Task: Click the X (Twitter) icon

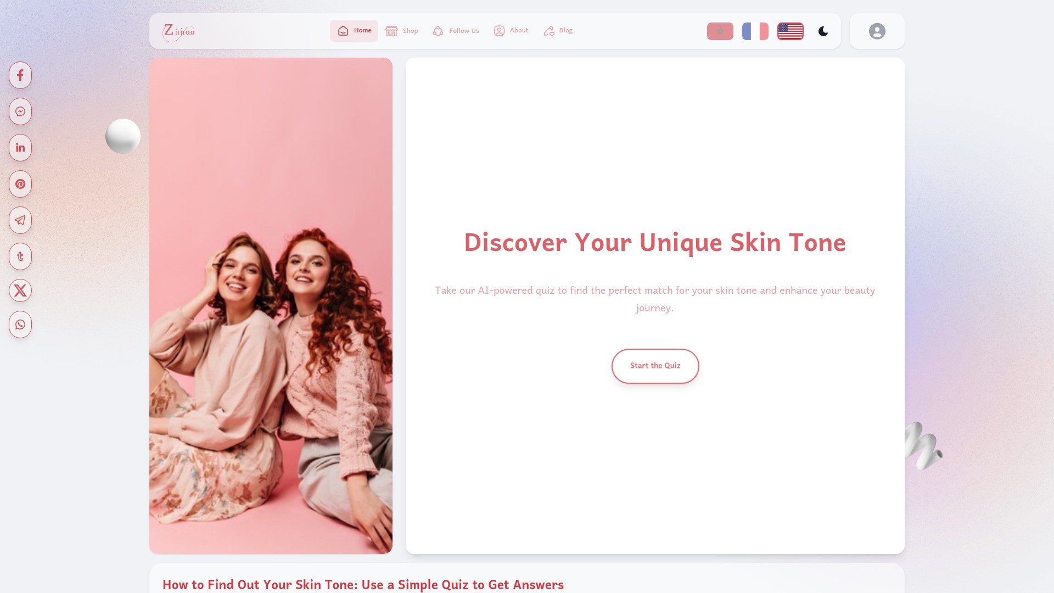Action: coord(20,290)
